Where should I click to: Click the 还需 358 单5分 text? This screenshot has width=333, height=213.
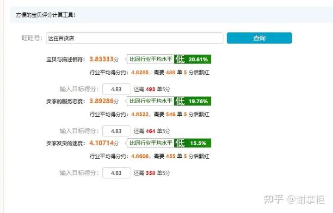[152, 173]
